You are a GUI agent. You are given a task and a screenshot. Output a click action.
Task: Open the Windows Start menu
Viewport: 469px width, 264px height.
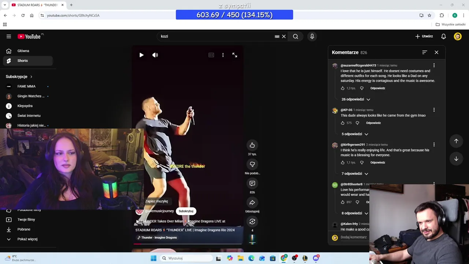coord(154,258)
